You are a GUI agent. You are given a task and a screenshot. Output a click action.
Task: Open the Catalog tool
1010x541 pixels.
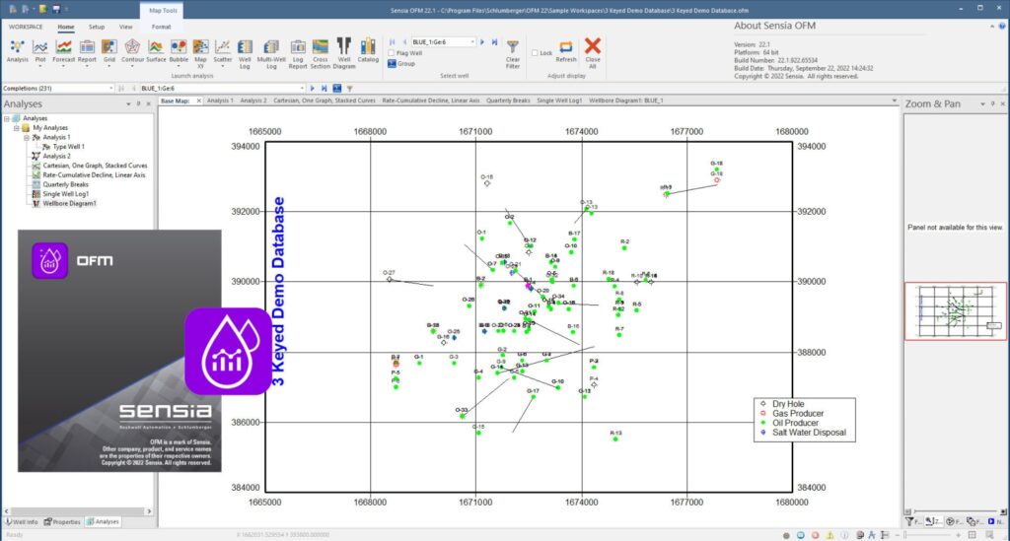click(x=368, y=50)
